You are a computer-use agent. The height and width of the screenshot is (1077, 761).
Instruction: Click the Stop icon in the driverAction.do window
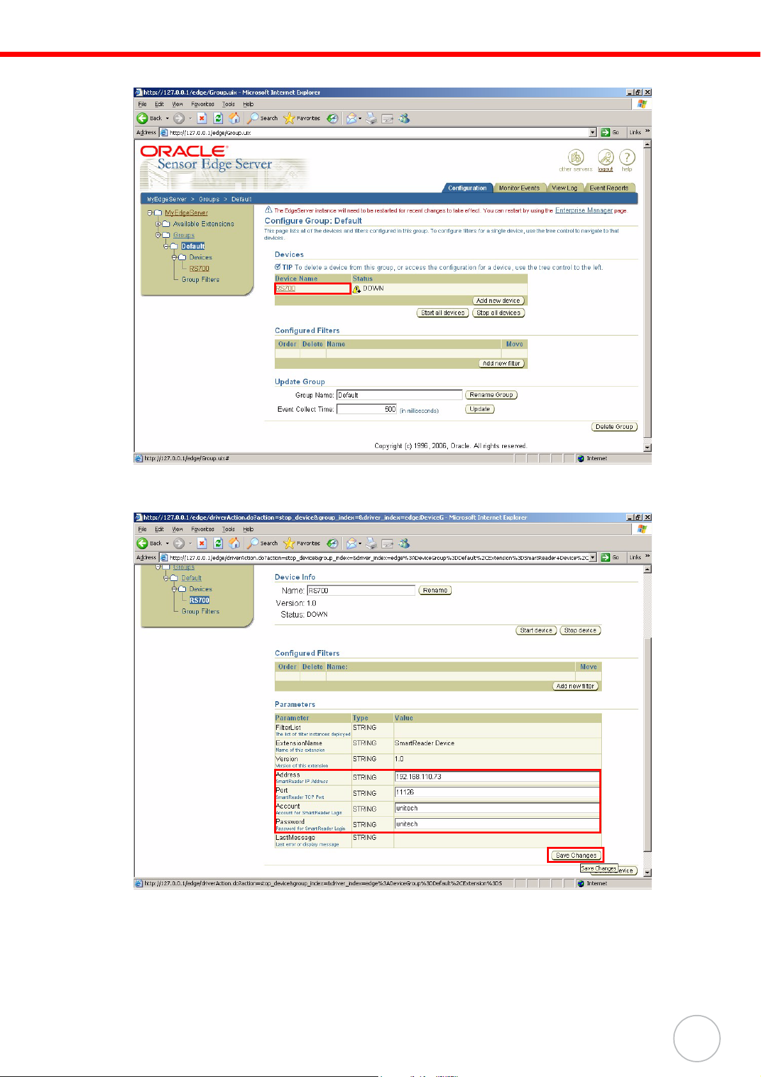(x=202, y=543)
